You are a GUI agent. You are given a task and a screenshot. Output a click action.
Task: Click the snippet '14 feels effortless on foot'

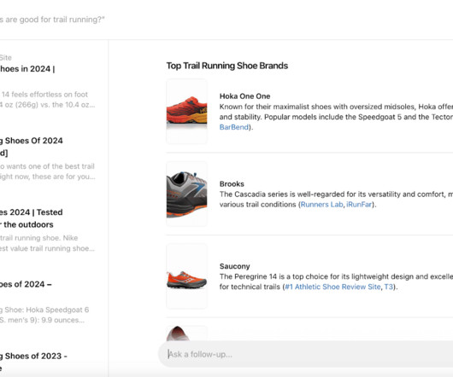44,95
